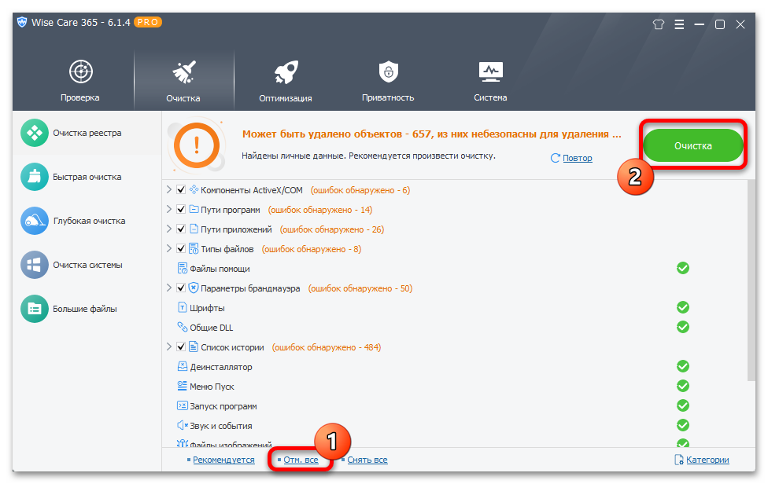This screenshot has height=484, width=768.
Task: Expand Пути приложений tree arrow
Action: [x=169, y=229]
